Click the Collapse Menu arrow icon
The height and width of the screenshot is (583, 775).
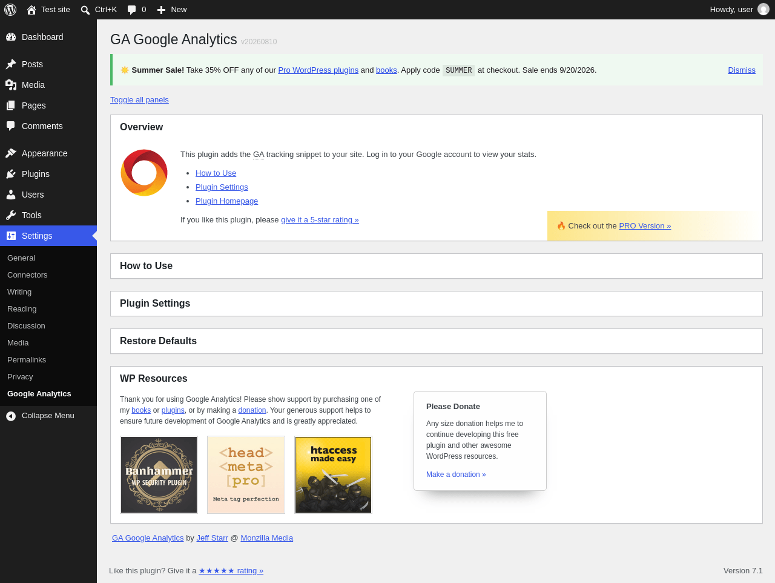pos(11,416)
